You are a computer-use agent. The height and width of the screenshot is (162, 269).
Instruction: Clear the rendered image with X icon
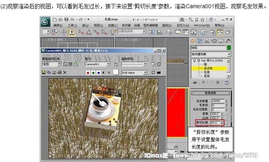pos(65,73)
